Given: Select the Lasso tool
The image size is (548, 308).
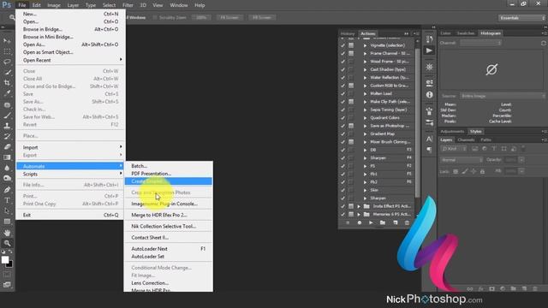Looking at the screenshot, I should coord(7,62).
